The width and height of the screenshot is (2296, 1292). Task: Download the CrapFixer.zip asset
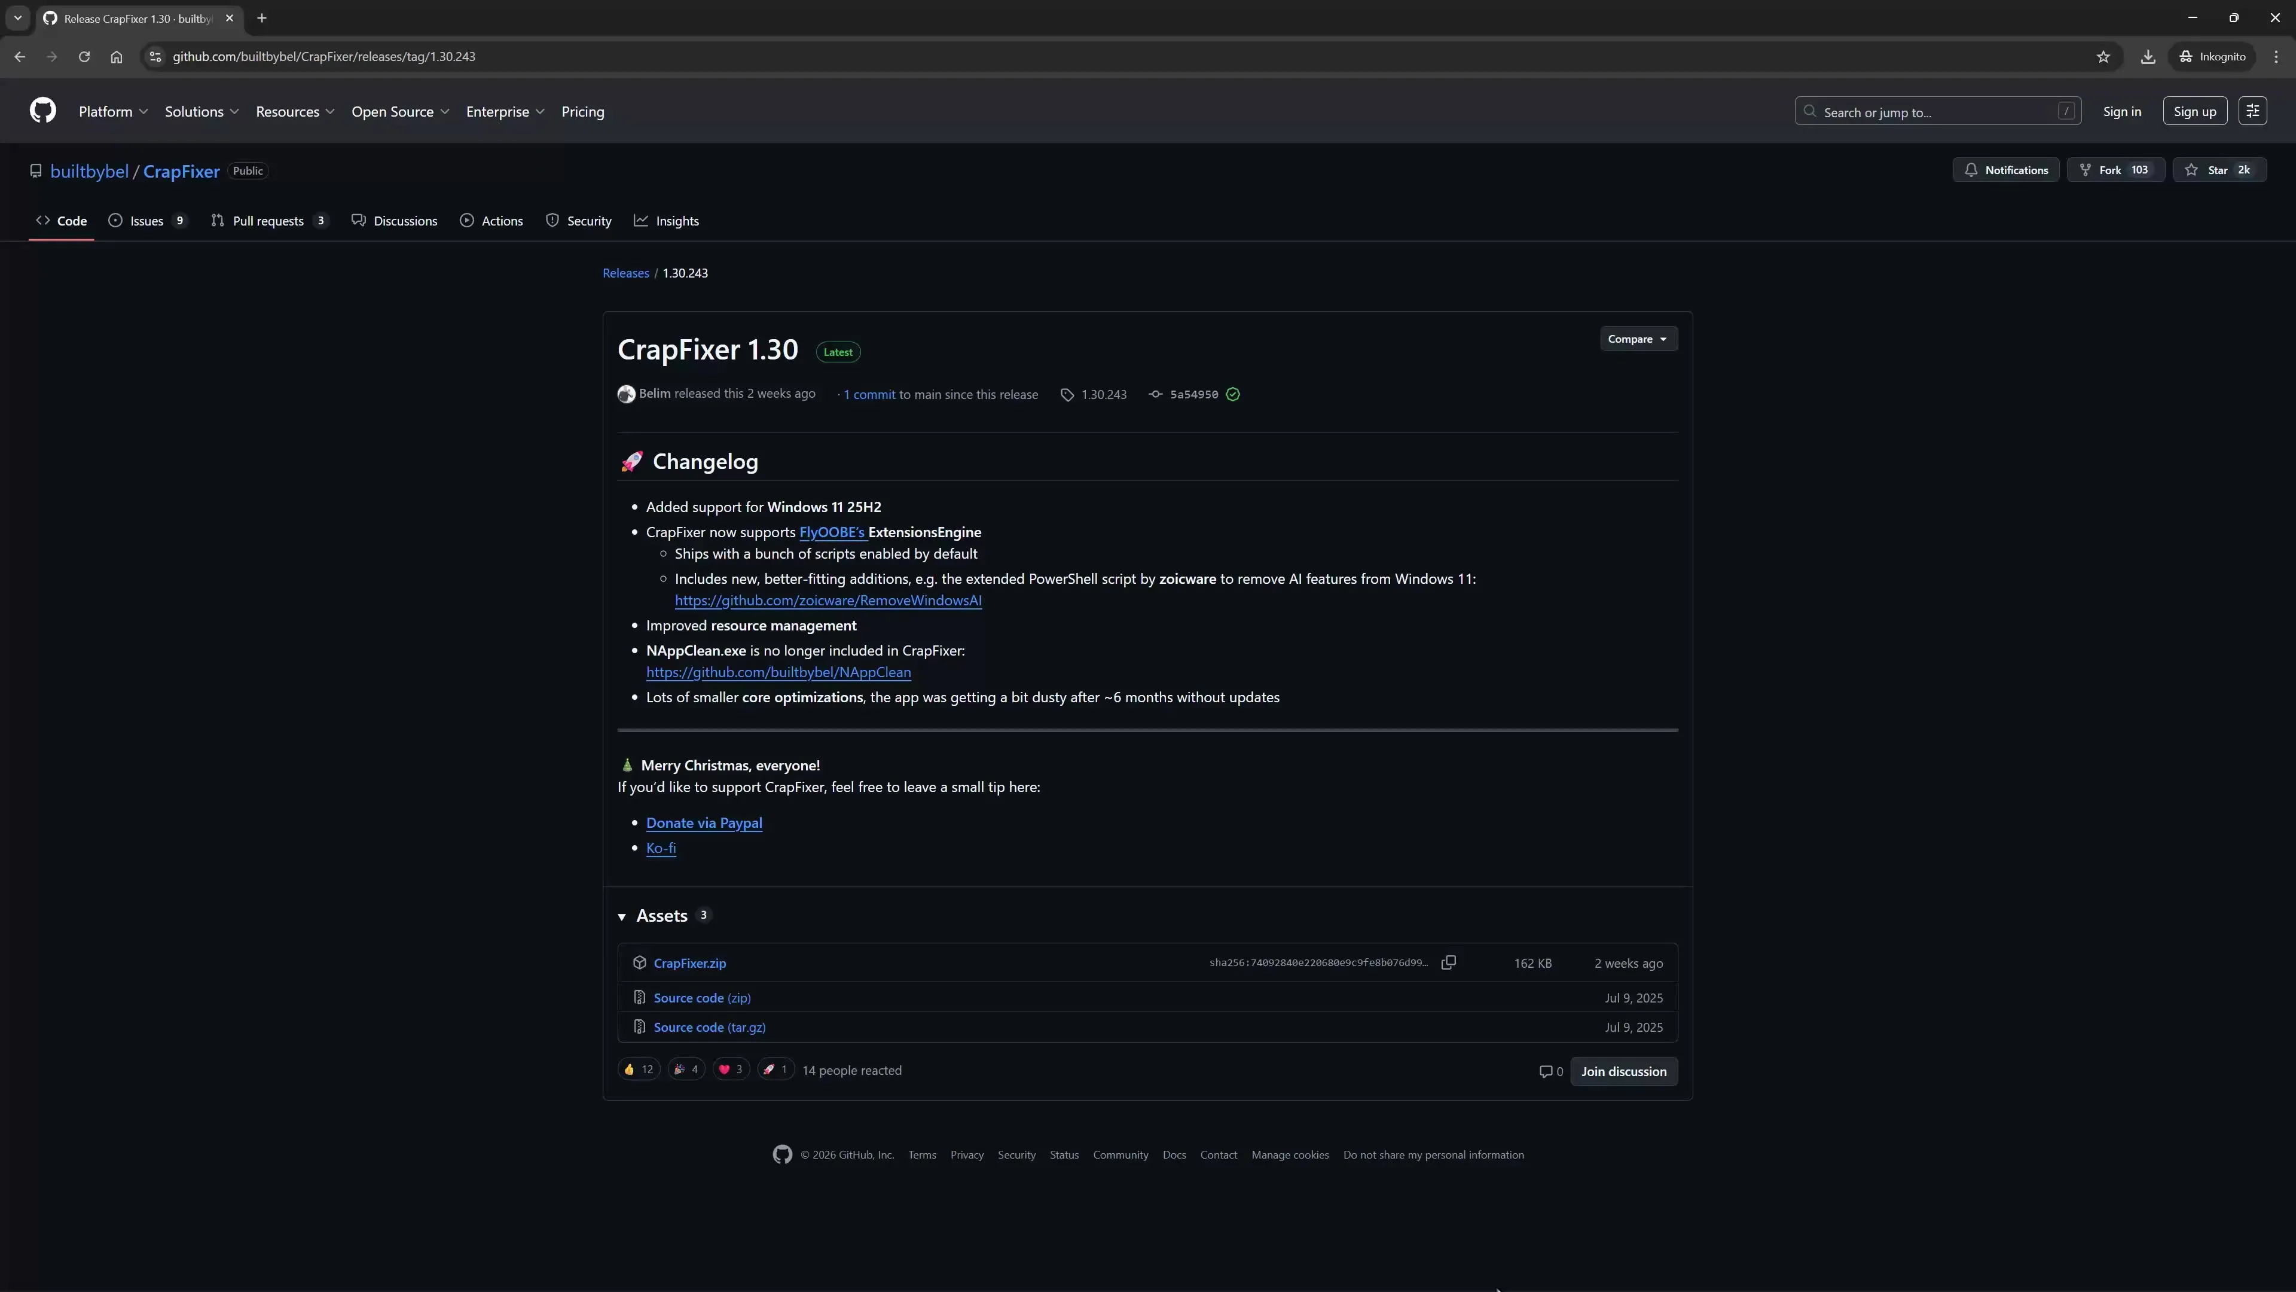point(689,963)
